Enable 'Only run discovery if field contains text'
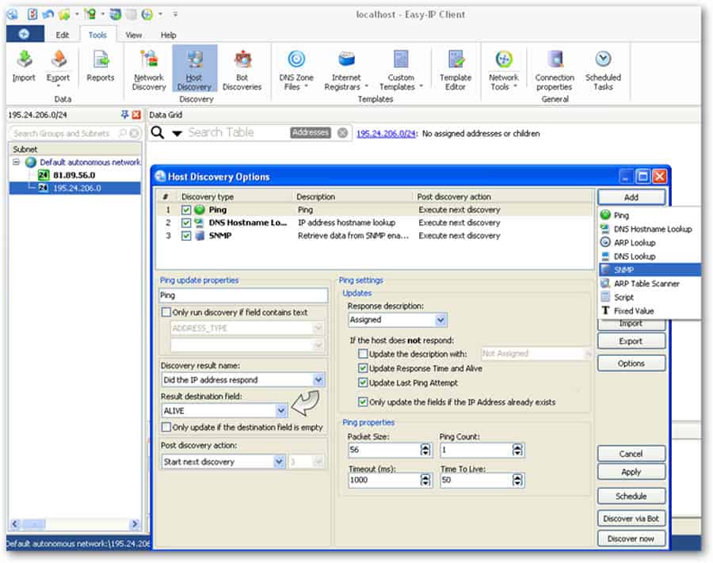The height and width of the screenshot is (563, 713). (166, 312)
